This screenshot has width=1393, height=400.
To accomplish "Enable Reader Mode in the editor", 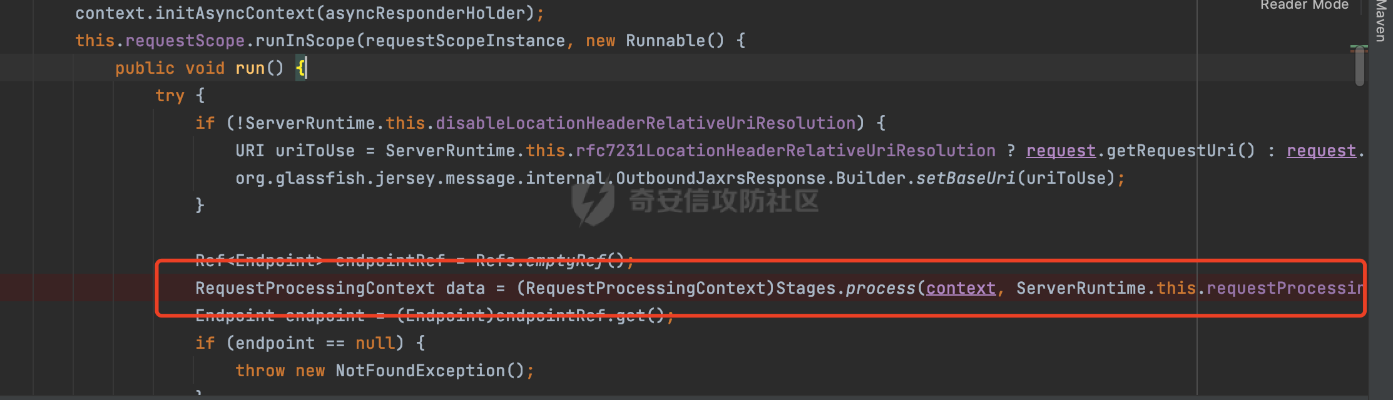I will [1304, 6].
